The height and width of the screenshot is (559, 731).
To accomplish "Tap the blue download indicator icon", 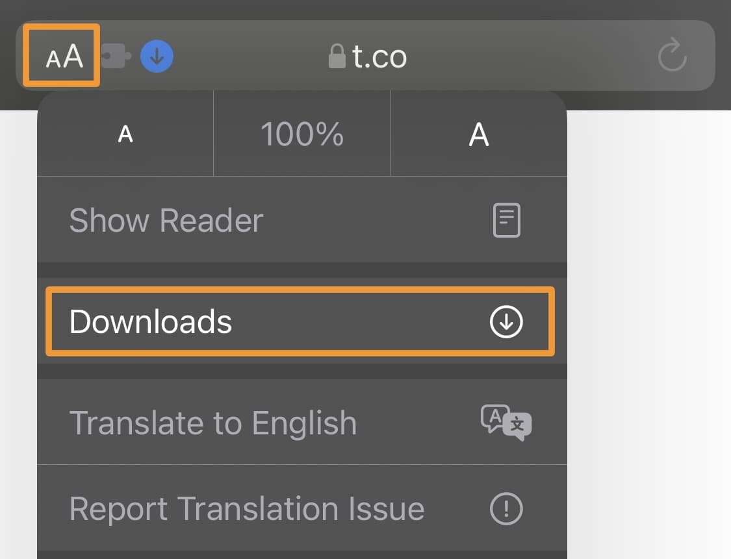I will pyautogui.click(x=157, y=56).
